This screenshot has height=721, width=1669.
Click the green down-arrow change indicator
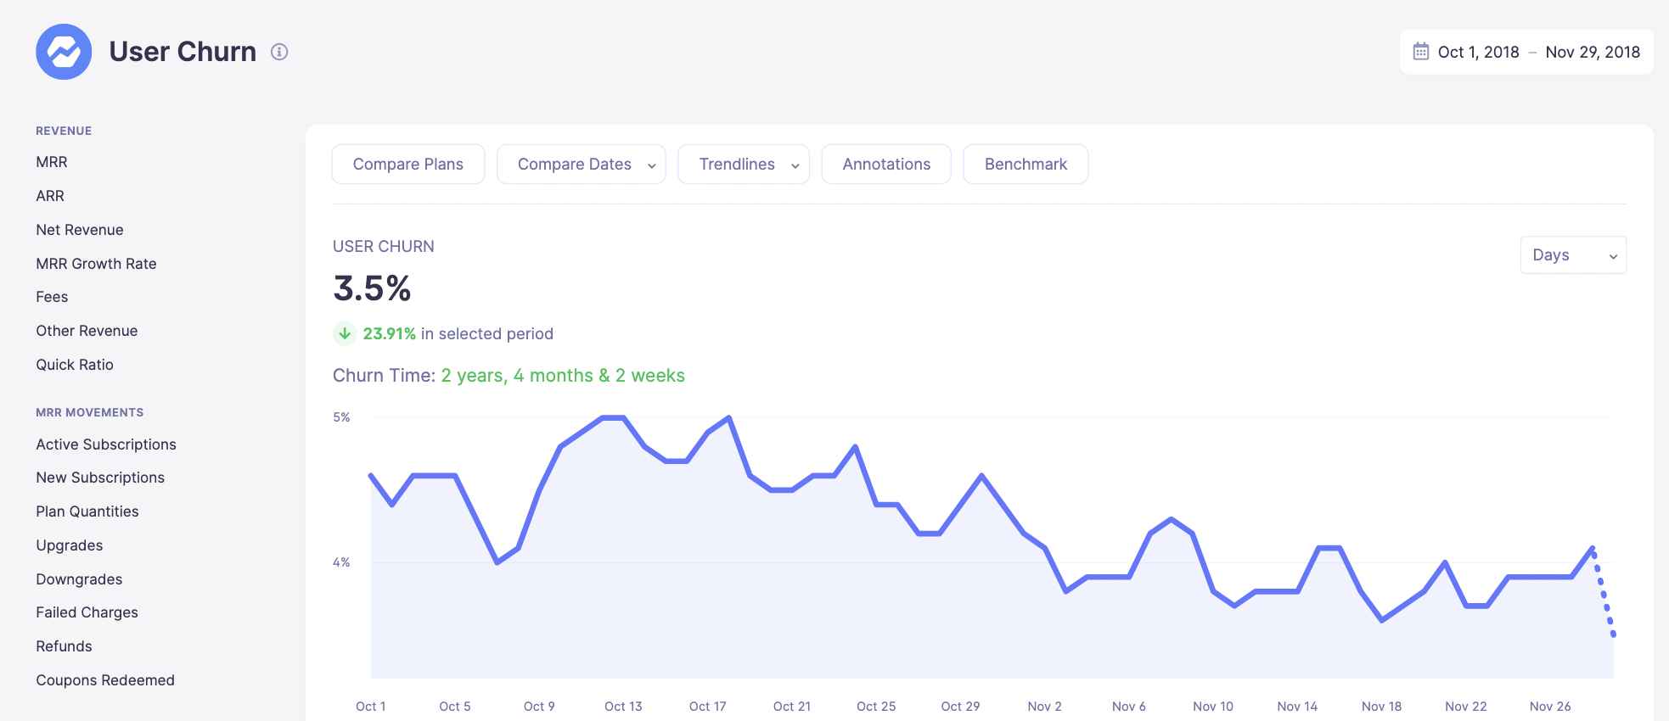click(x=344, y=333)
